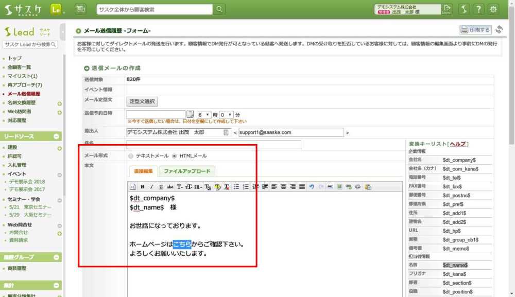Image resolution: width=515 pixels, height=297 pixels.
Task: Click the 印刷する print button
Action: point(475,30)
